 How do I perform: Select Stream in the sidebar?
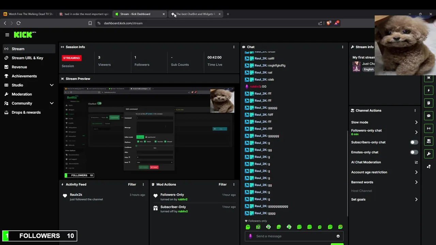click(x=29, y=49)
